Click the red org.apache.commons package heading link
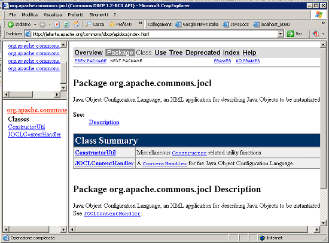This screenshot has width=329, height=243. [37, 110]
